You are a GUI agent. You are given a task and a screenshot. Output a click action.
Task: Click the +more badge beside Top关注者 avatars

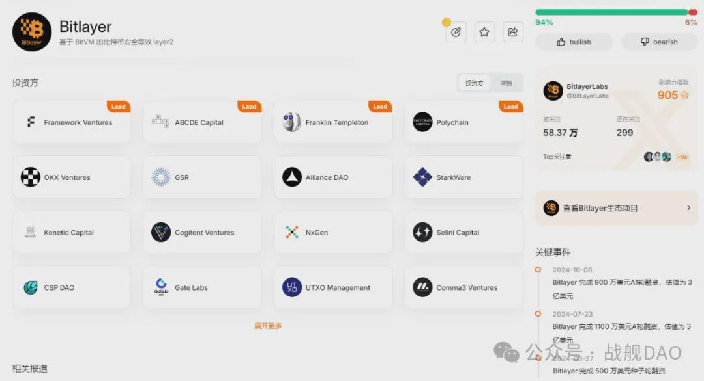click(x=682, y=157)
